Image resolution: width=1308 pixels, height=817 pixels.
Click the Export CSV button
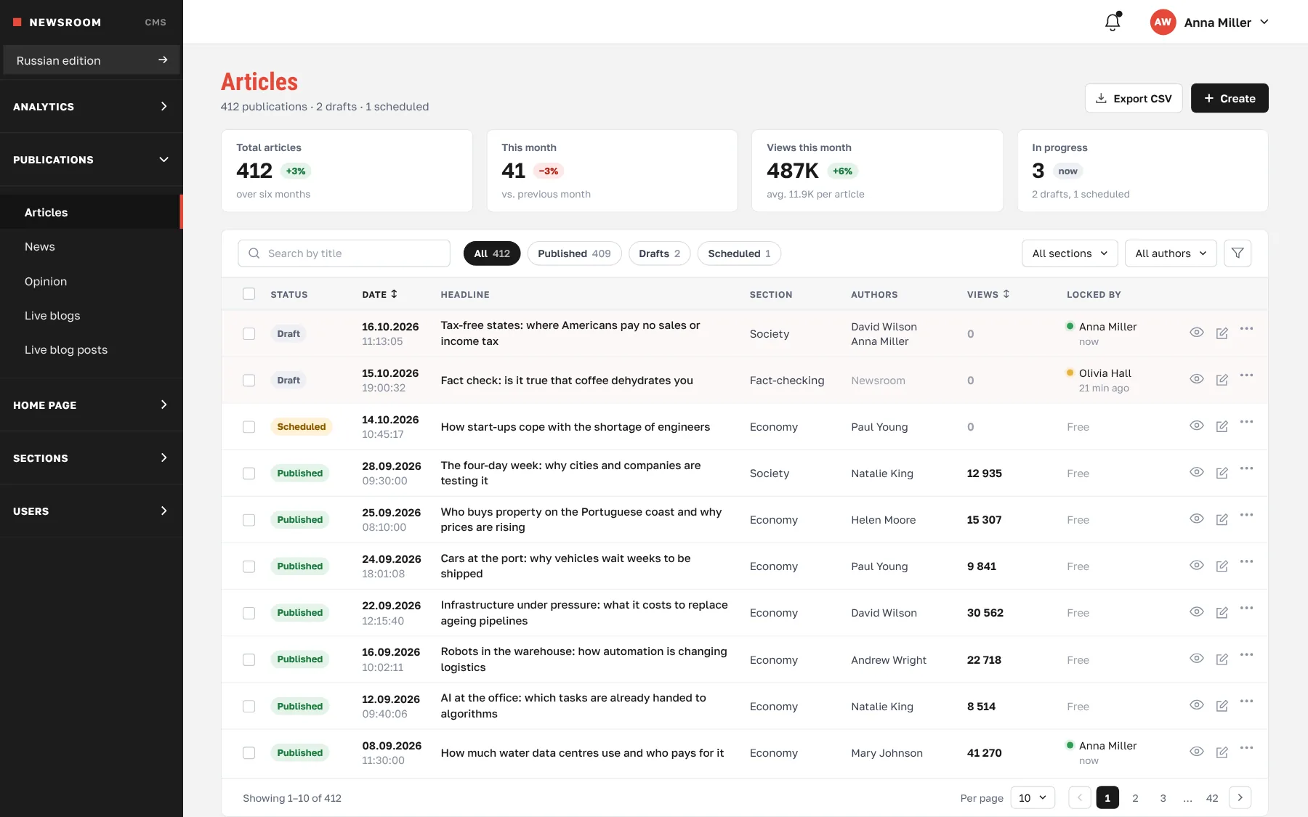click(x=1134, y=98)
